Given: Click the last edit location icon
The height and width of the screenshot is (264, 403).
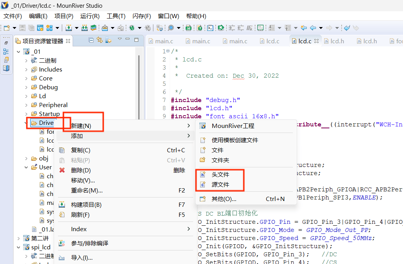Looking at the screenshot, I should click(304, 28).
